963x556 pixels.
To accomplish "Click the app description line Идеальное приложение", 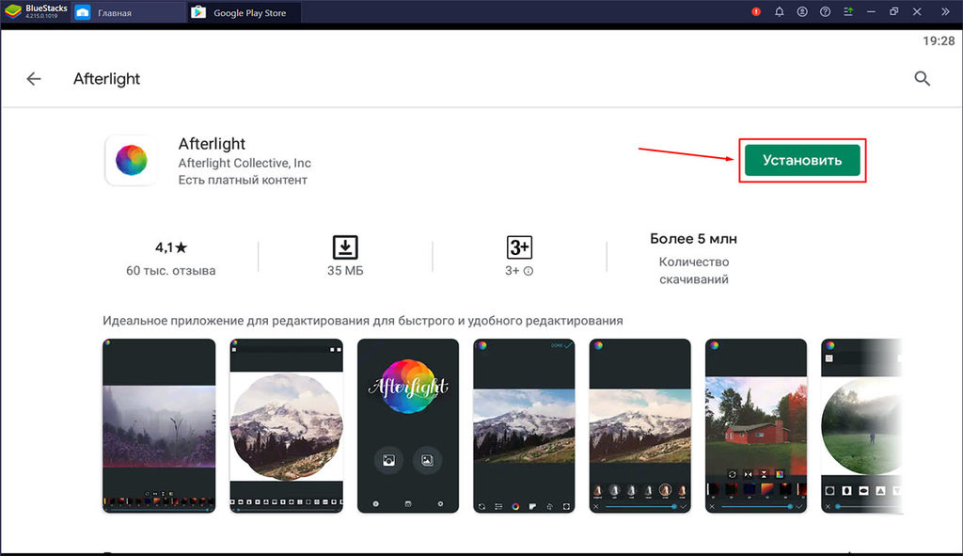I will 362,321.
